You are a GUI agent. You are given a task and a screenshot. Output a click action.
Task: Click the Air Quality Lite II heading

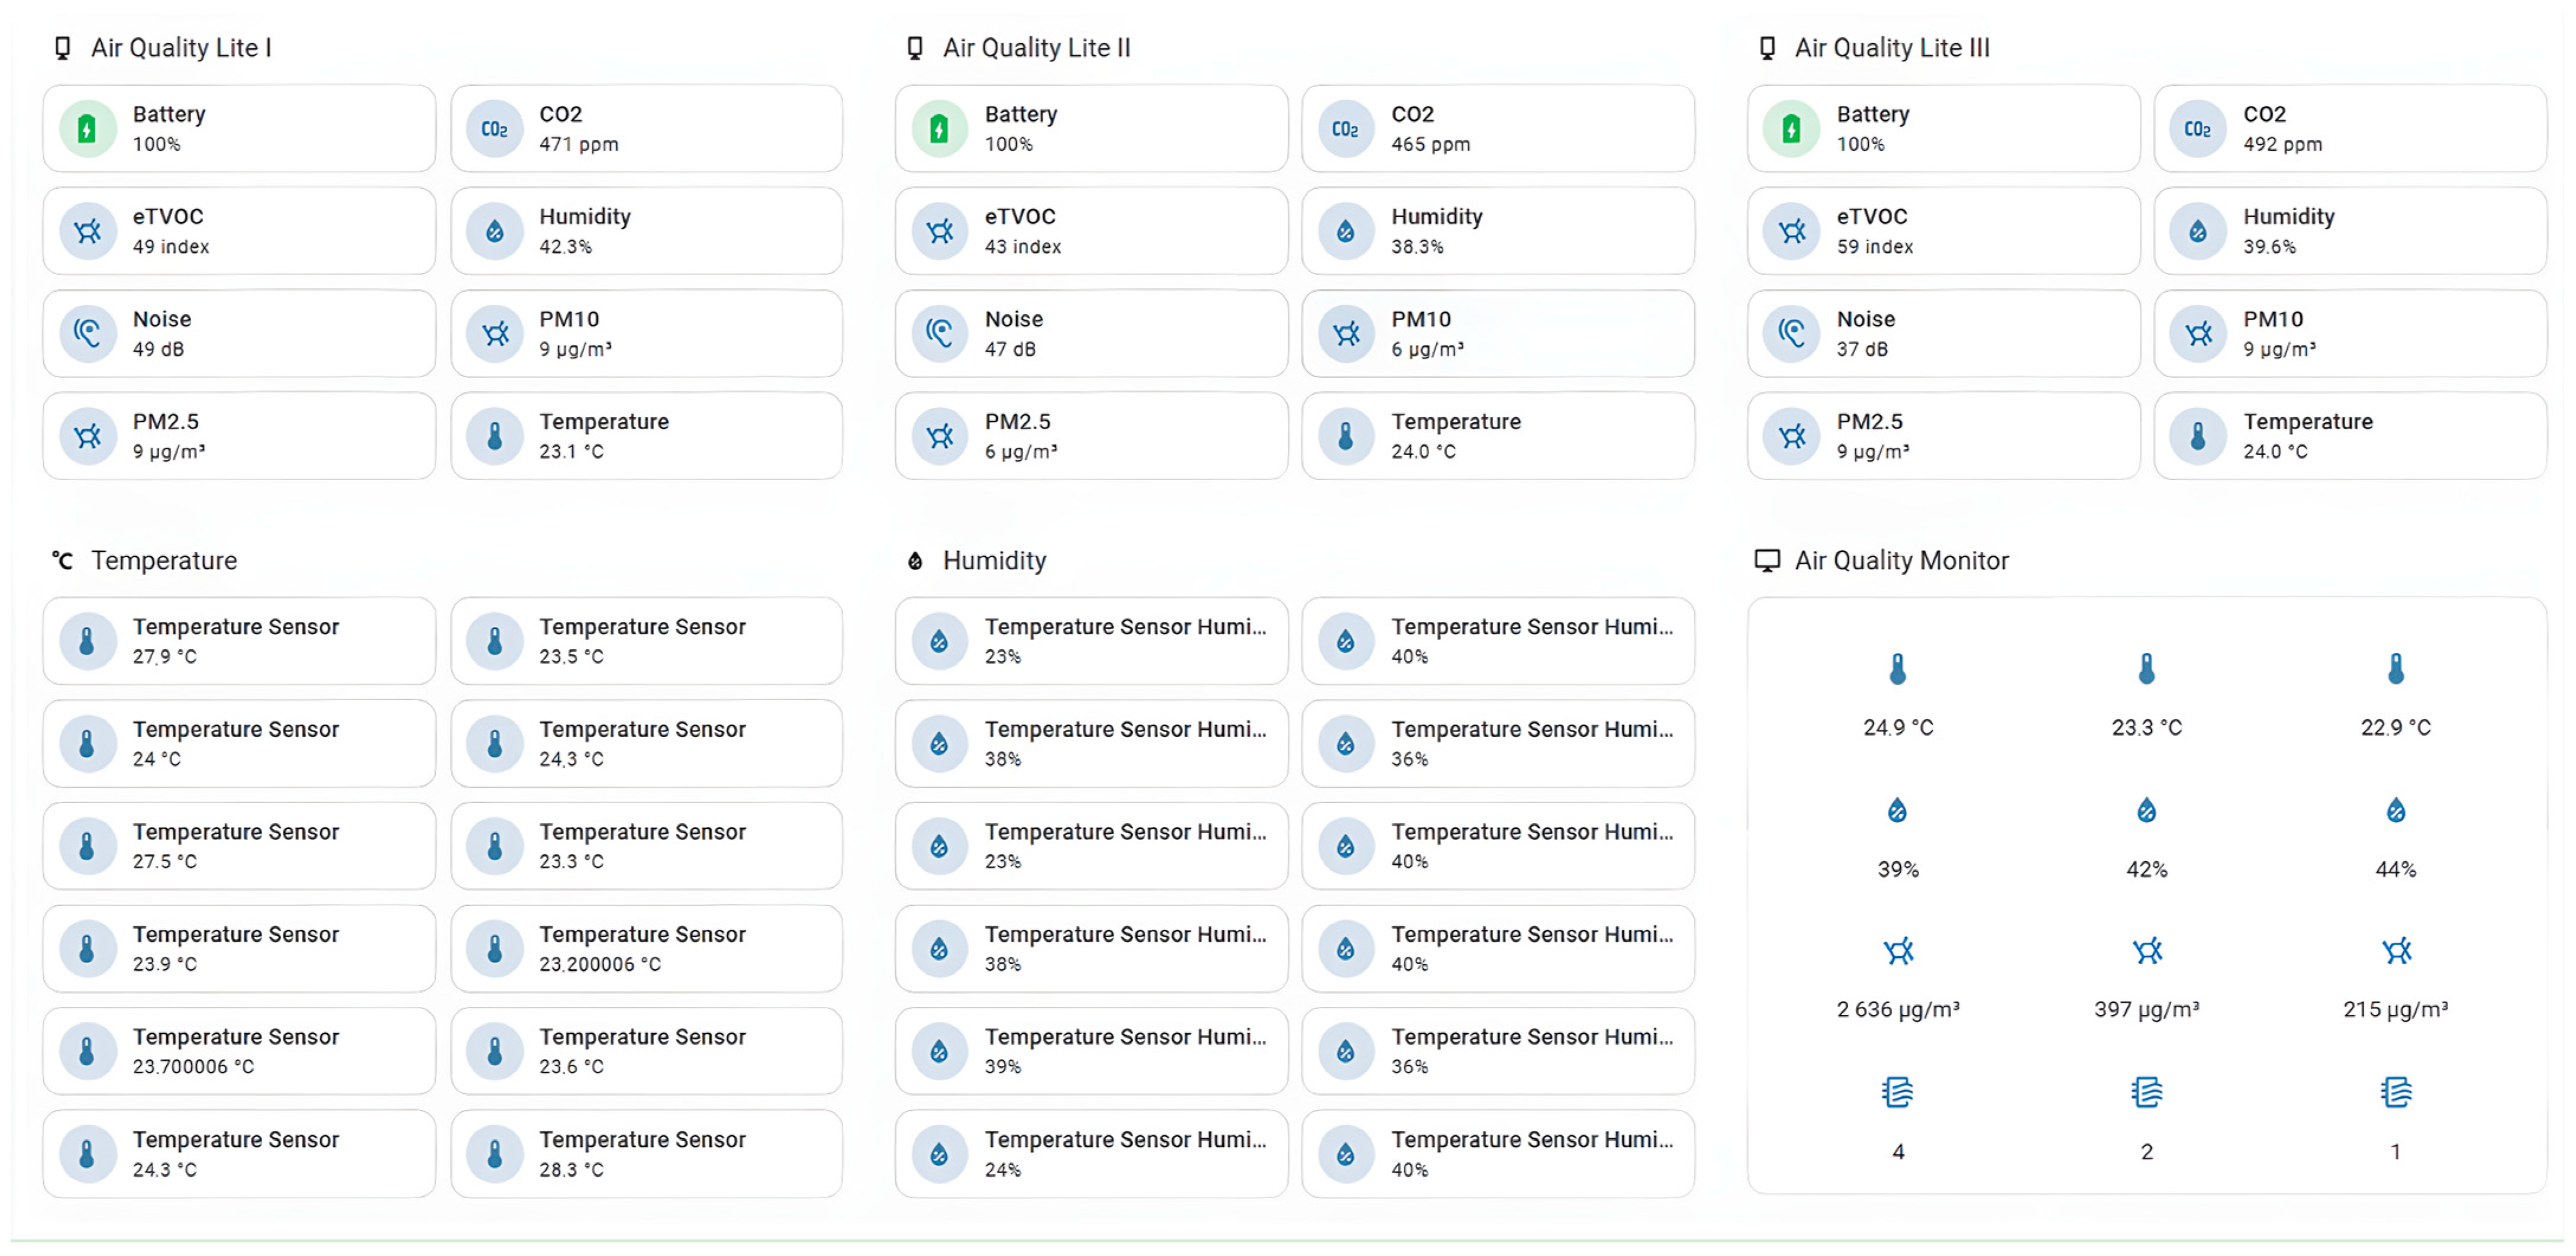coord(1035,48)
